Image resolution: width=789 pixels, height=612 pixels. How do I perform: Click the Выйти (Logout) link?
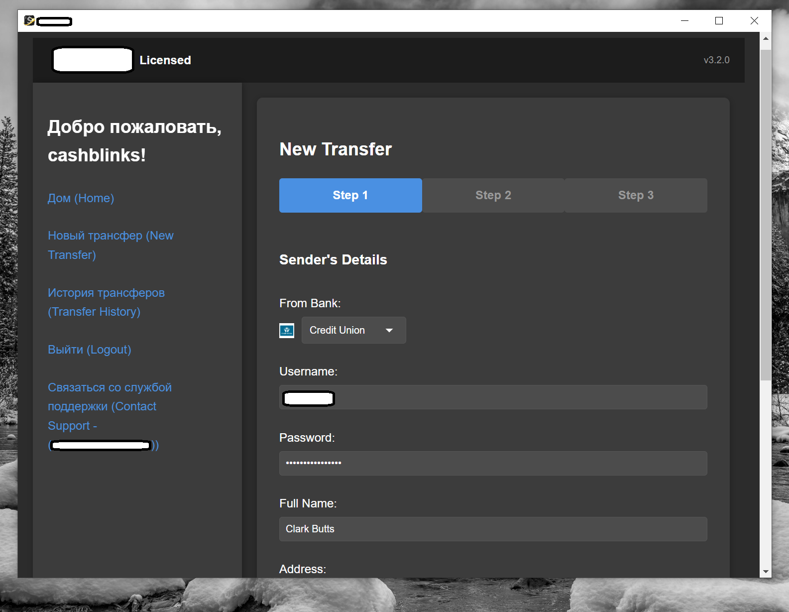tap(90, 350)
